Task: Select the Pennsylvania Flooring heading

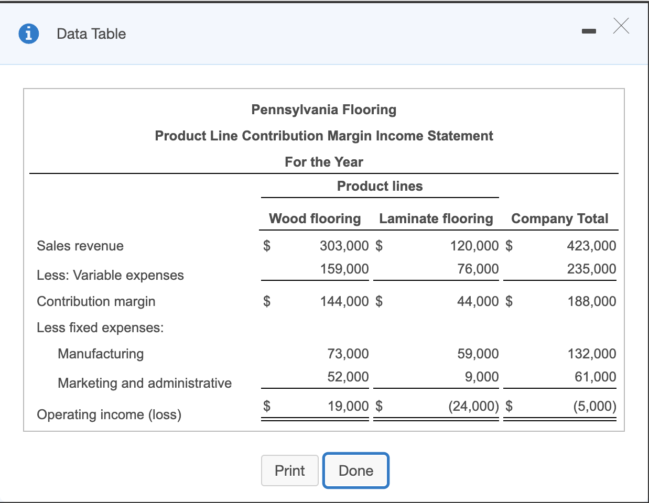Action: coord(323,110)
